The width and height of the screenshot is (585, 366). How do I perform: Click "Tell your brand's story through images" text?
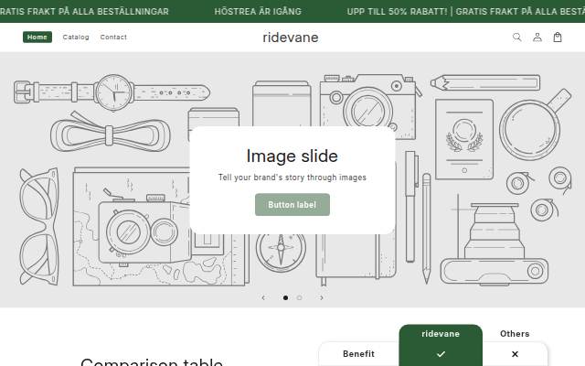click(292, 178)
